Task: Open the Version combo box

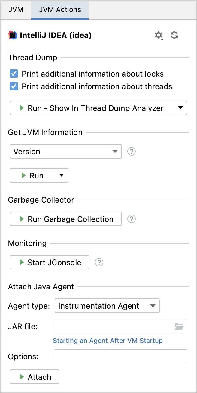Action: point(66,151)
